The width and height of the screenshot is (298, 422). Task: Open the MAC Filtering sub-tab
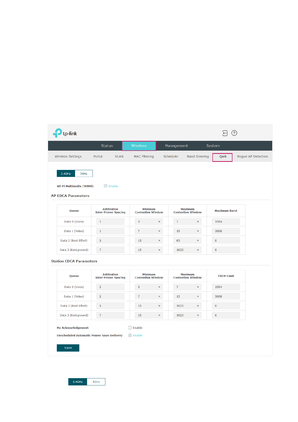pos(144,156)
